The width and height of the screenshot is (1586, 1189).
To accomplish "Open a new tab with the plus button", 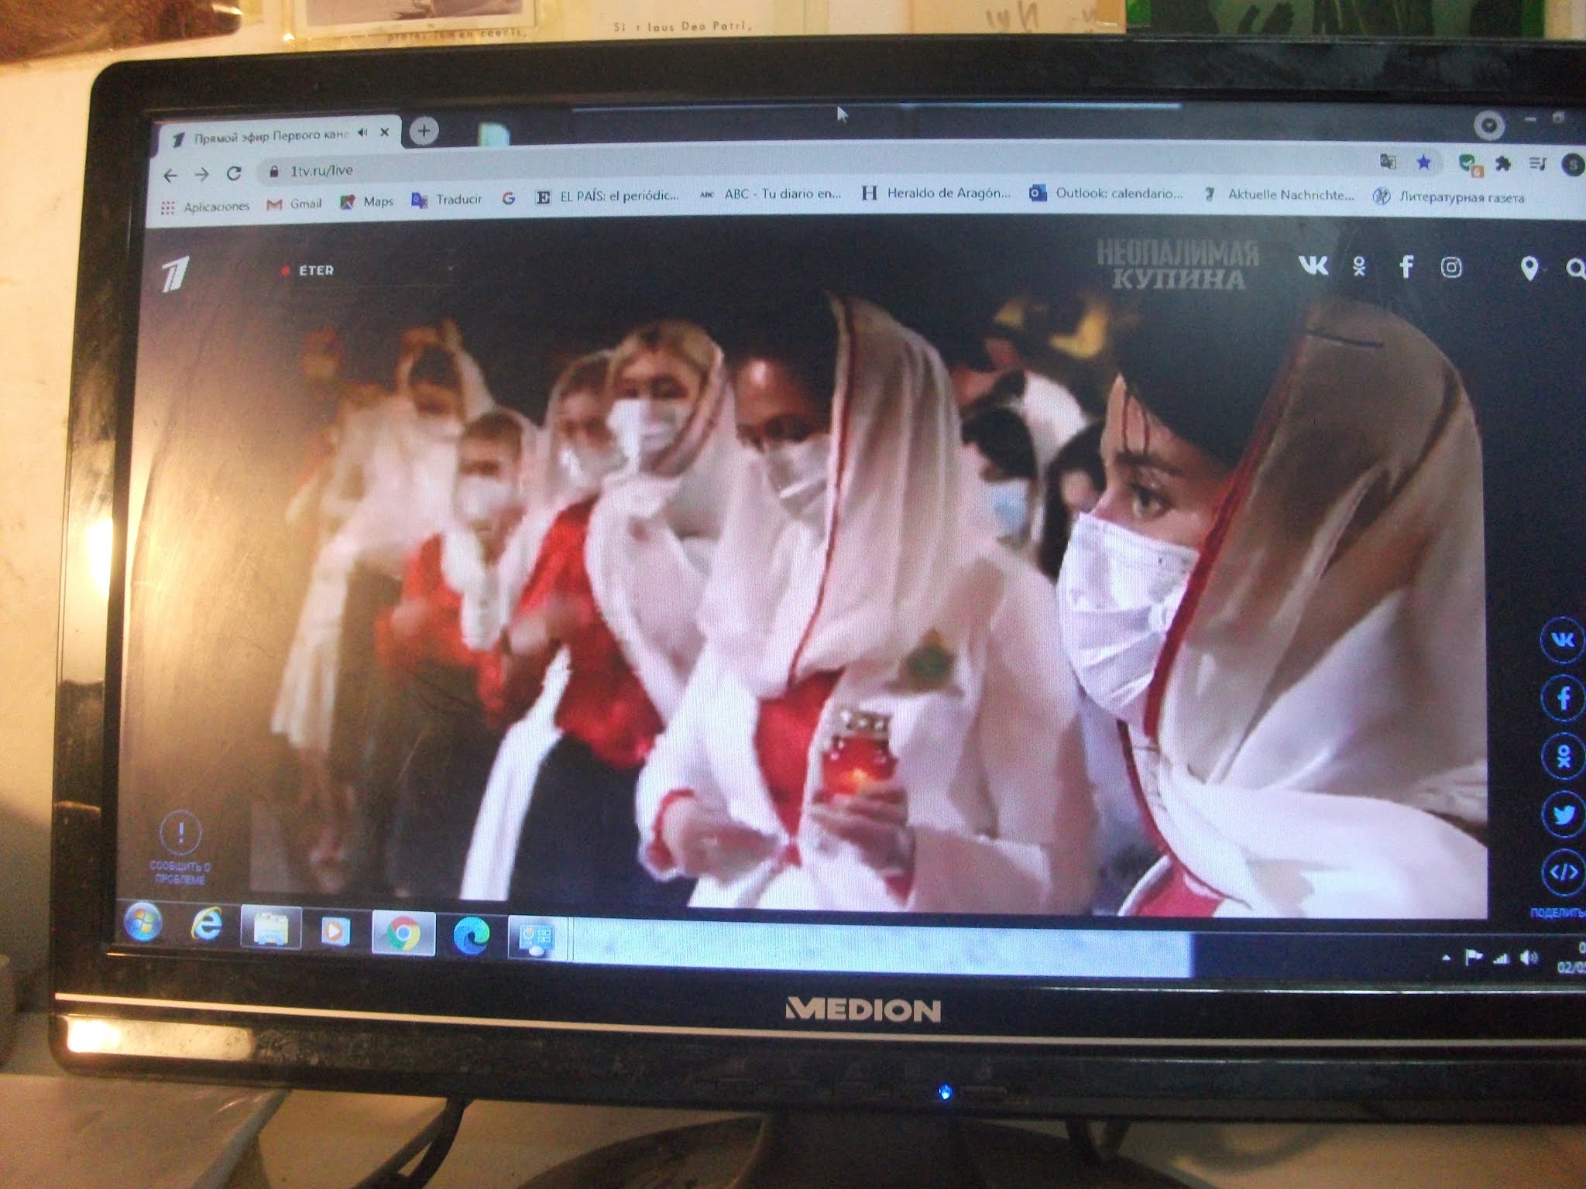I will coord(424,131).
